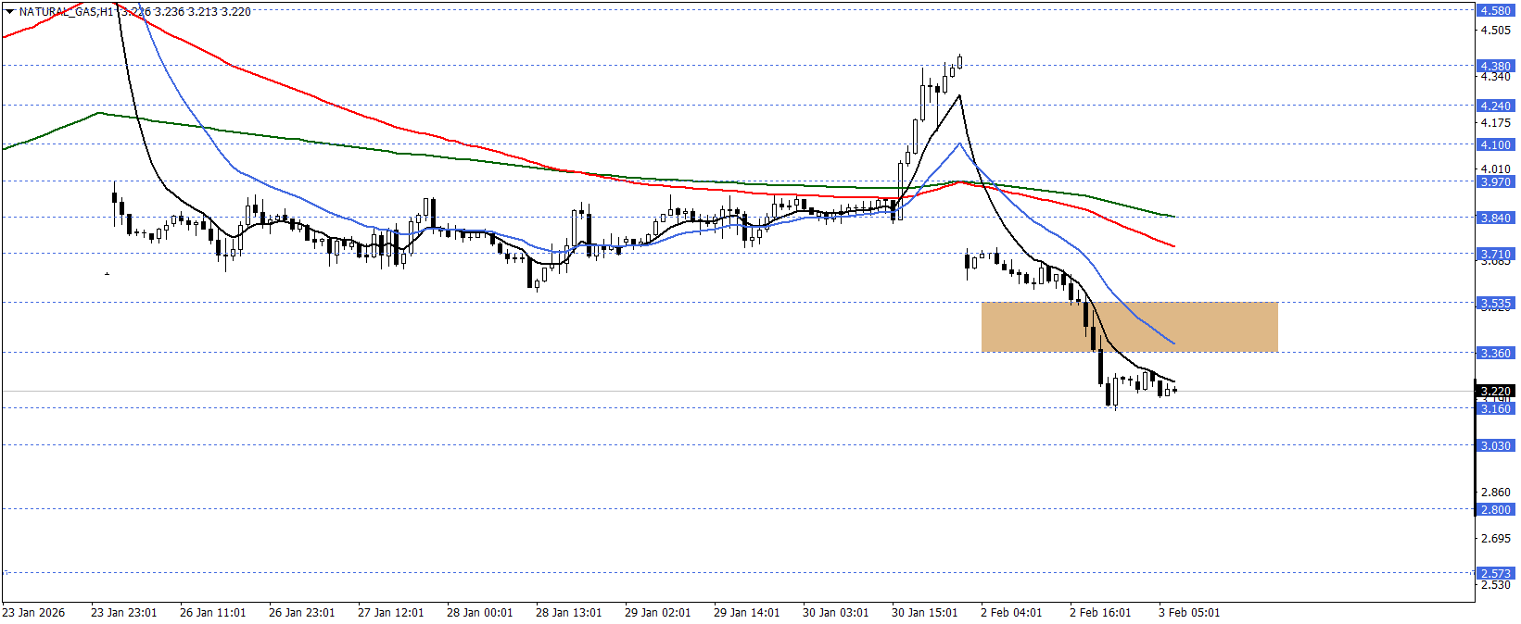Select the 2 Feb 16:01 time label
The height and width of the screenshot is (624, 1521).
pyautogui.click(x=1100, y=613)
